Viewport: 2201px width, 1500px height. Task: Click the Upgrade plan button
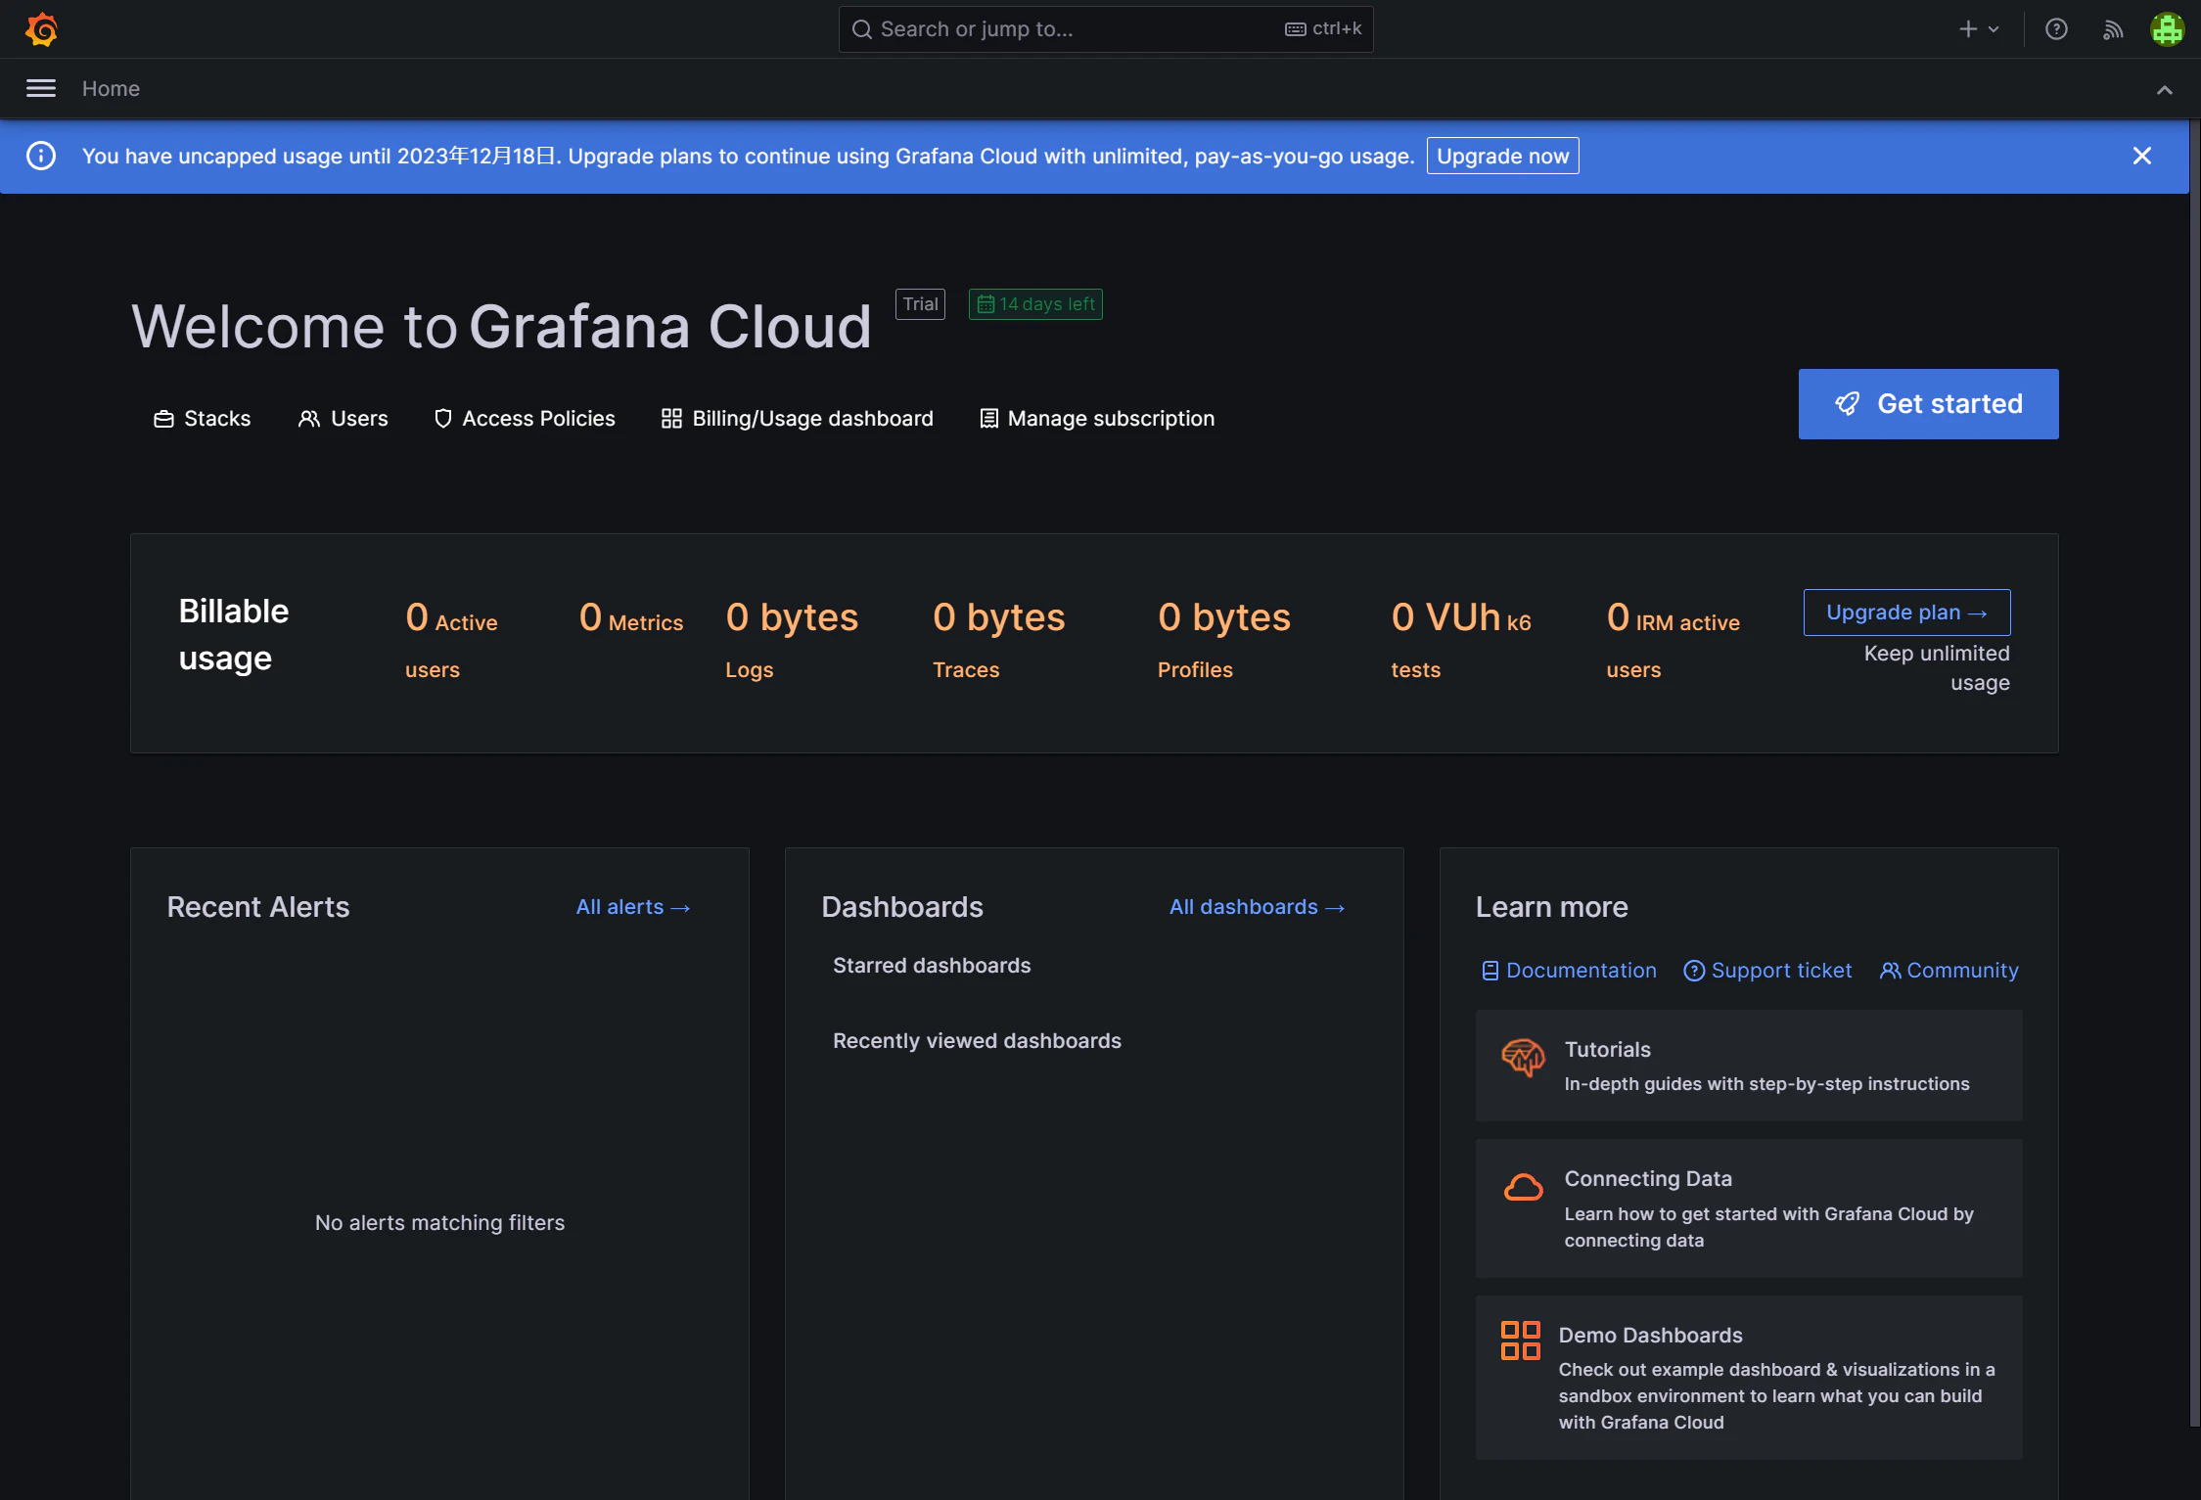[1906, 613]
